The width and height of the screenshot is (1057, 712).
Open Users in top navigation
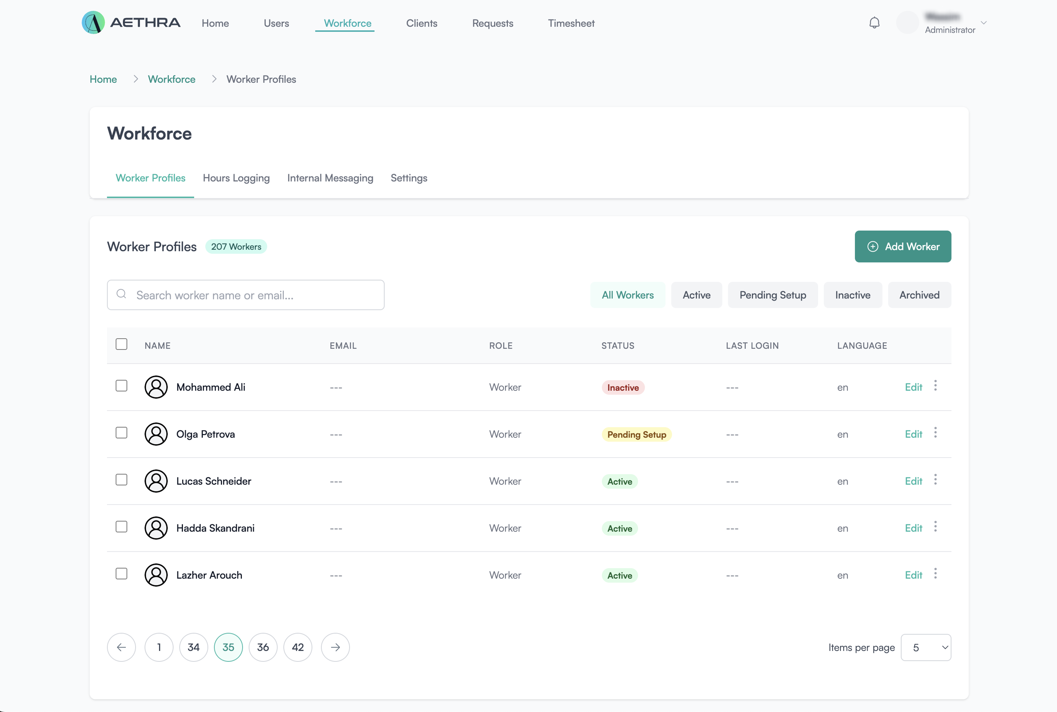tap(276, 23)
